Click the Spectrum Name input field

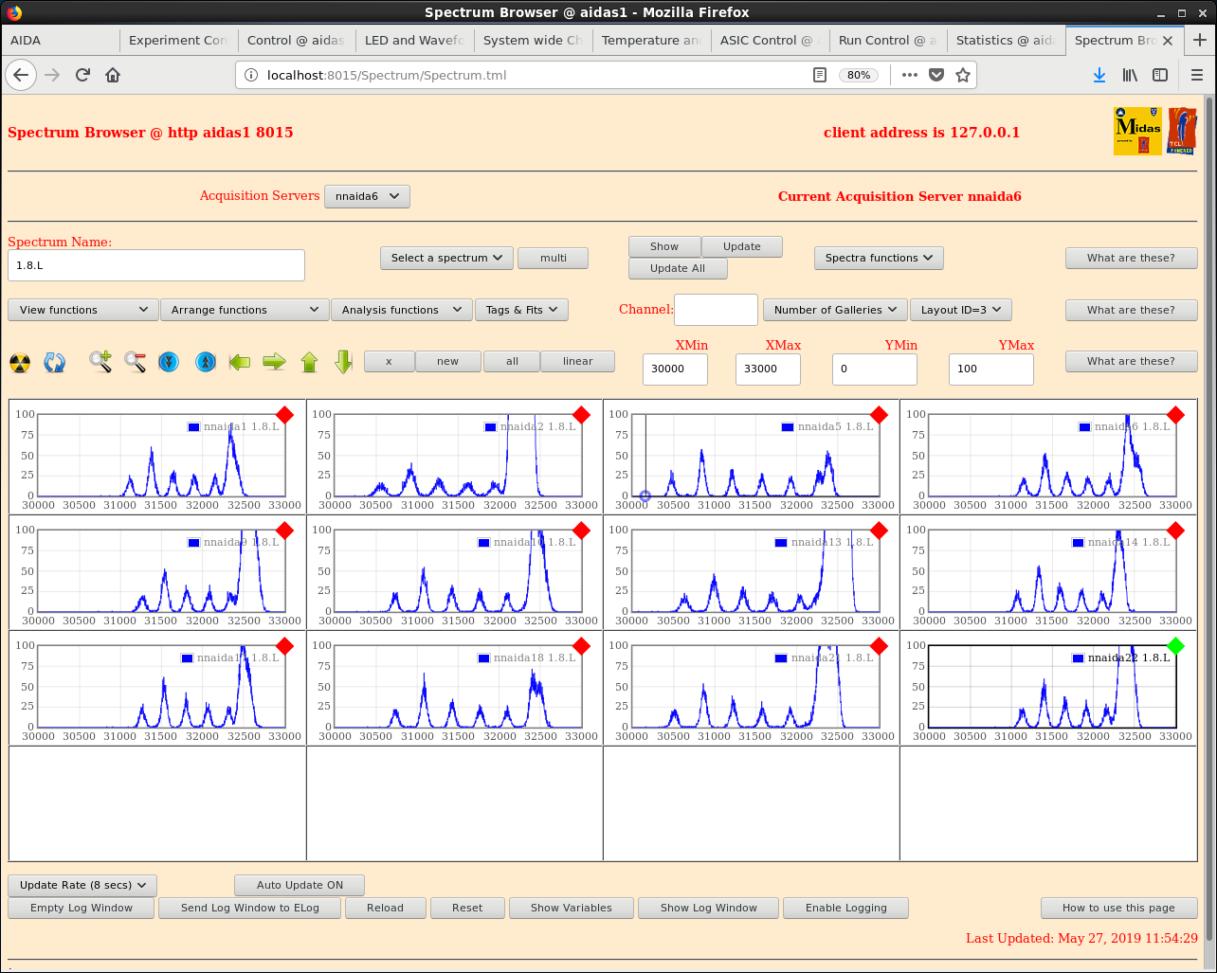pyautogui.click(x=156, y=265)
